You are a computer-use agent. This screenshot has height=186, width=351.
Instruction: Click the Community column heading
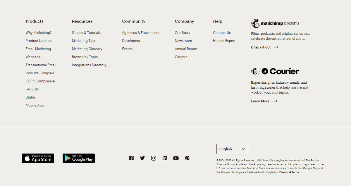tap(134, 21)
